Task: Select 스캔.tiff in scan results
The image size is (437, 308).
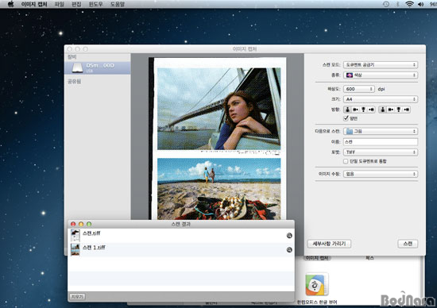Action: point(181,236)
